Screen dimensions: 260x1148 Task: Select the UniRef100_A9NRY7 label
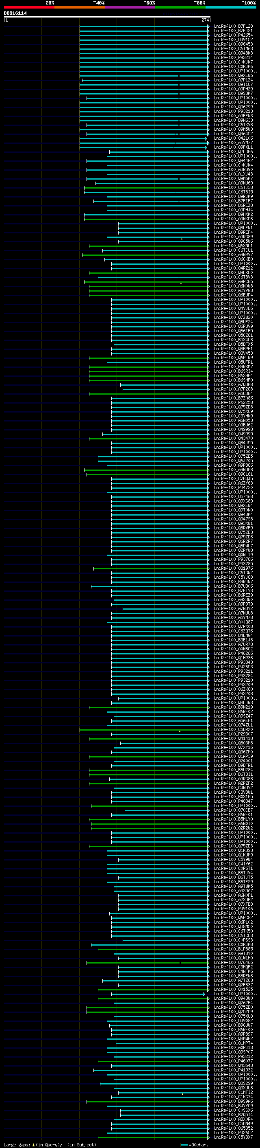click(x=233, y=255)
